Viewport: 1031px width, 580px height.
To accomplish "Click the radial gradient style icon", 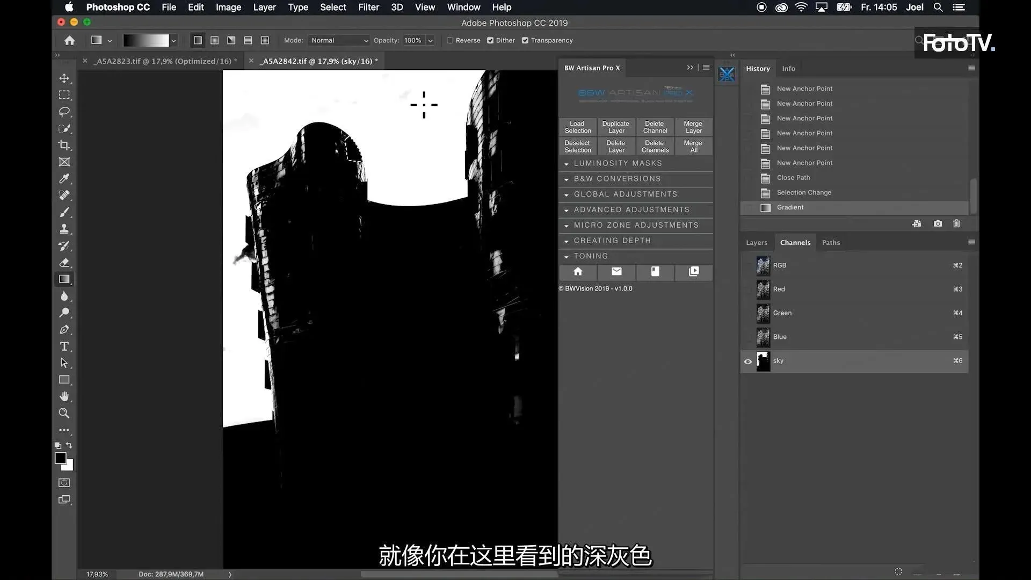I will [x=214, y=40].
